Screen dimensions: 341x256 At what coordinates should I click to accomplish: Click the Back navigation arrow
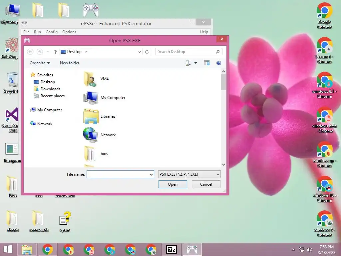[30, 52]
